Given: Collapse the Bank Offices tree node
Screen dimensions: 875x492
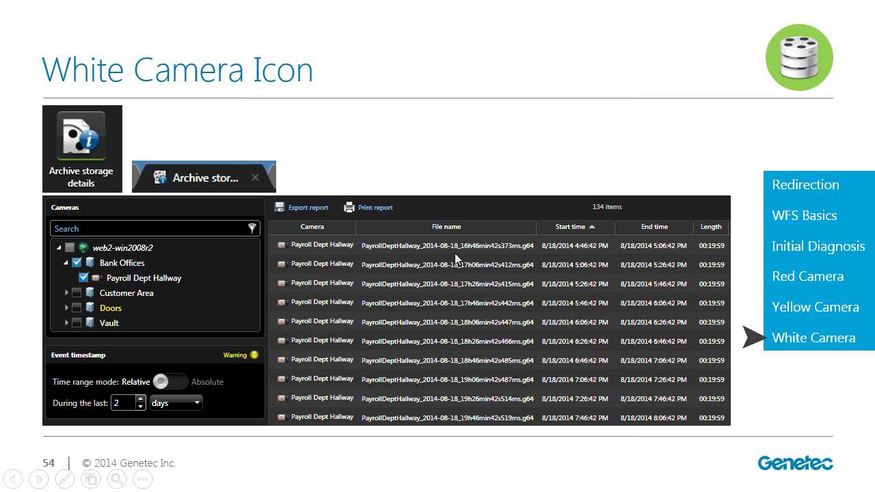Looking at the screenshot, I should (66, 263).
